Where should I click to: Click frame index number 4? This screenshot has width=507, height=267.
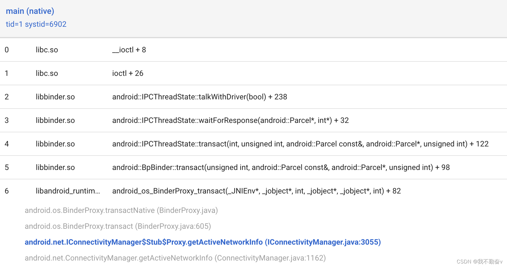tap(7, 144)
